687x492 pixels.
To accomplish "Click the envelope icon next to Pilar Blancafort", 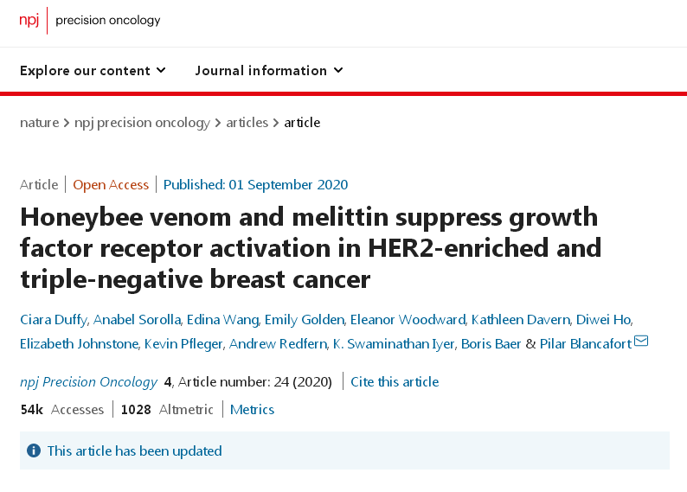I will click(641, 341).
